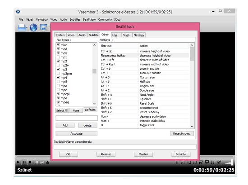Click the None button
The image size is (248, 185).
(x=76, y=110)
